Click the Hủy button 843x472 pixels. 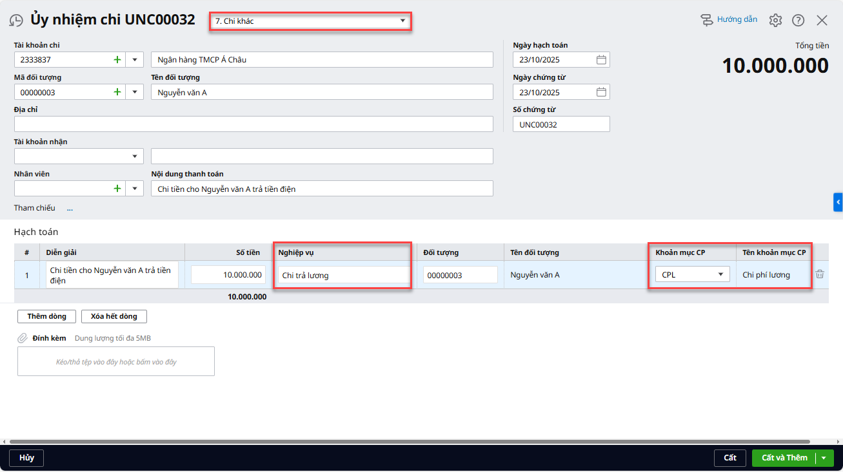pos(26,458)
